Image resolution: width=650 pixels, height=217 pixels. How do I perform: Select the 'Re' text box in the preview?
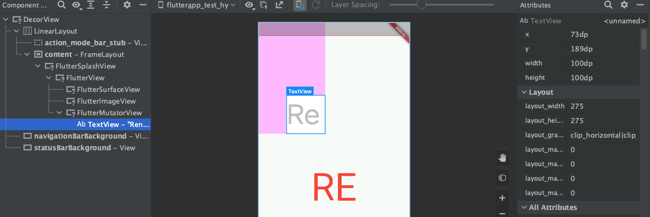[x=306, y=114]
